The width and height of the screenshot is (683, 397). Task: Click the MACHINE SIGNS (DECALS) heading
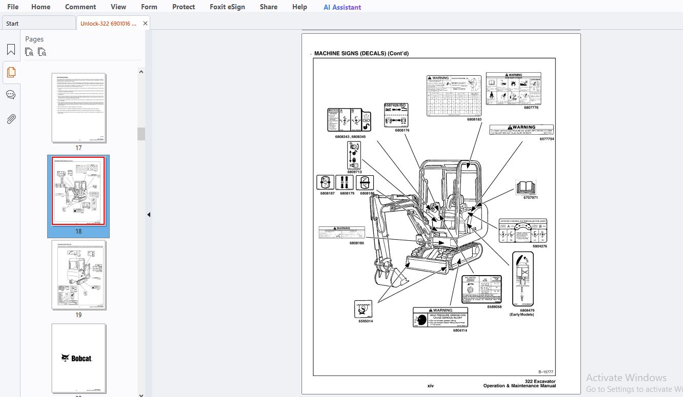[x=361, y=53]
